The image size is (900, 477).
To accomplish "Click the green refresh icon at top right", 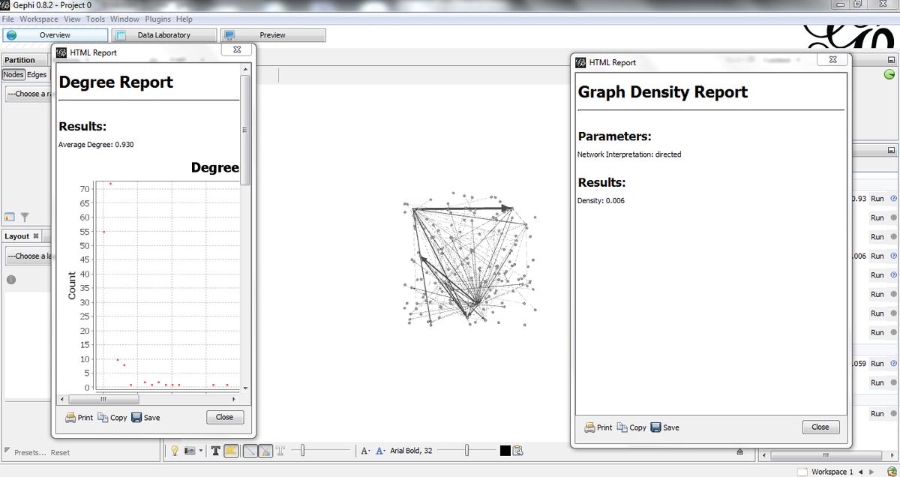I will [x=889, y=74].
